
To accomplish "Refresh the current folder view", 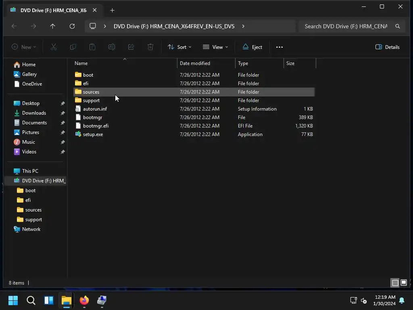I will click(x=72, y=26).
